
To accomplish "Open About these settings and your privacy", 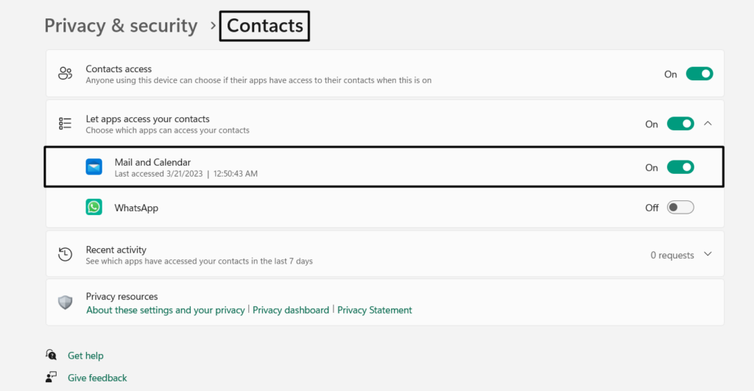I will coord(165,310).
